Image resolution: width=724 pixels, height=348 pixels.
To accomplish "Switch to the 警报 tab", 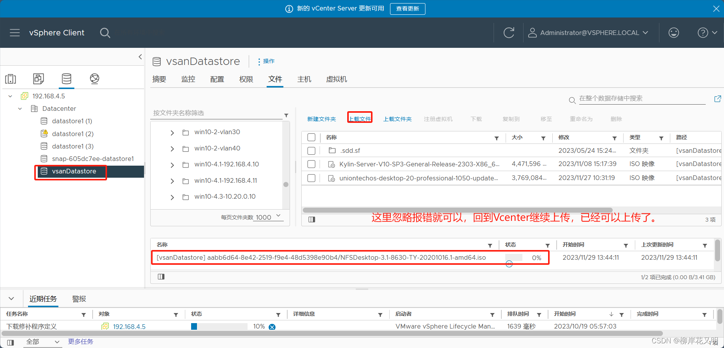I will (79, 299).
